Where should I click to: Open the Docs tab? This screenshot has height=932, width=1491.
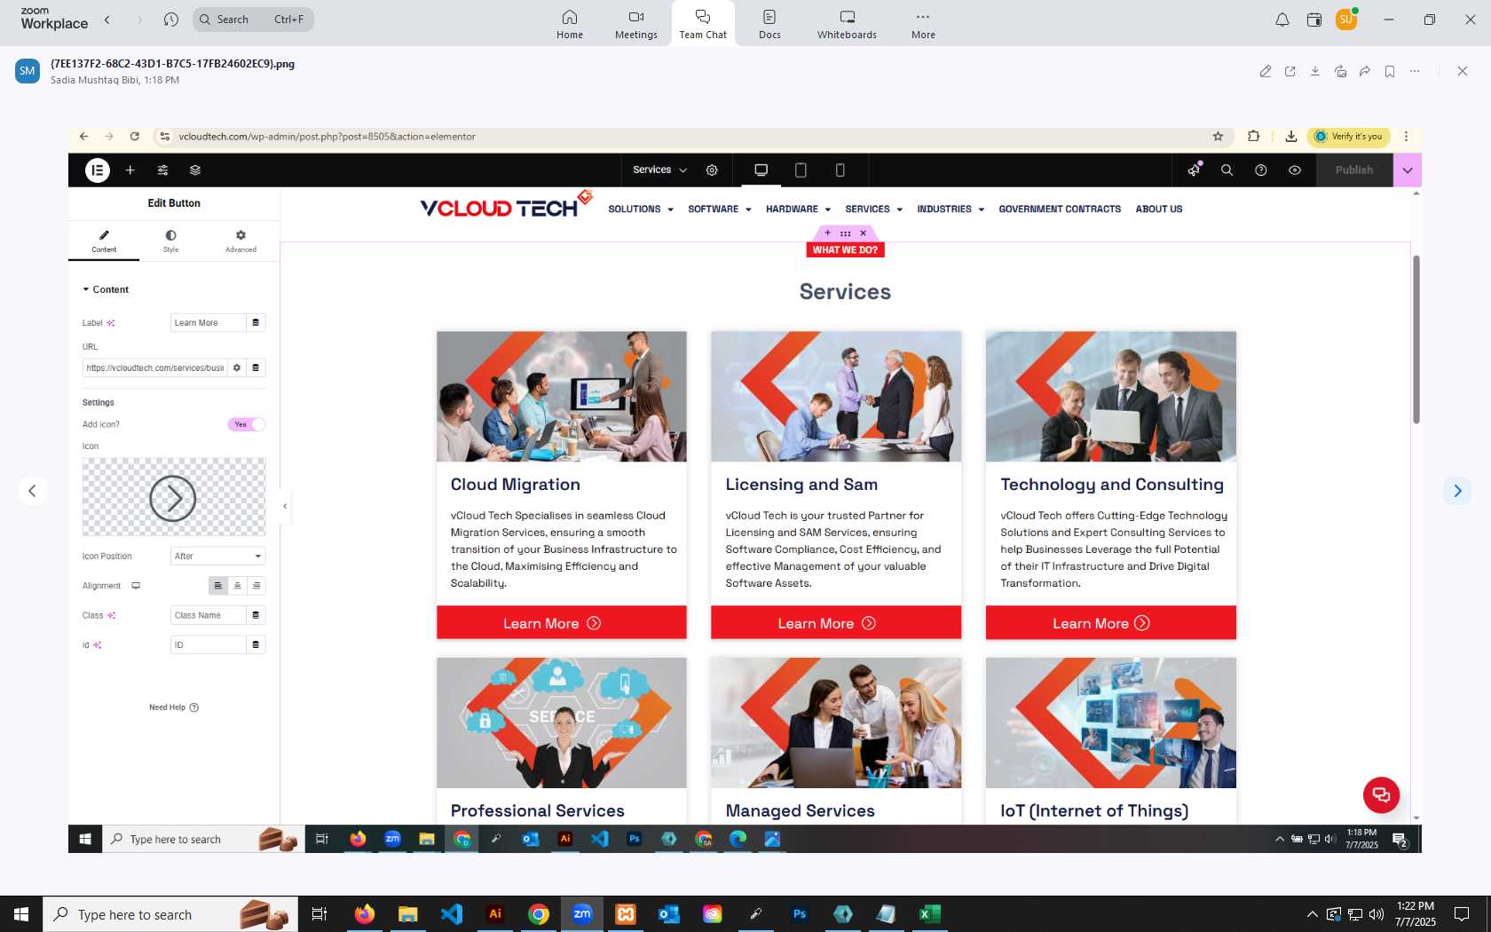tap(769, 24)
